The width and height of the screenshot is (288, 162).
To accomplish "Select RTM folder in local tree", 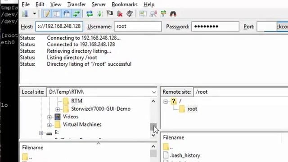I will (x=76, y=101).
